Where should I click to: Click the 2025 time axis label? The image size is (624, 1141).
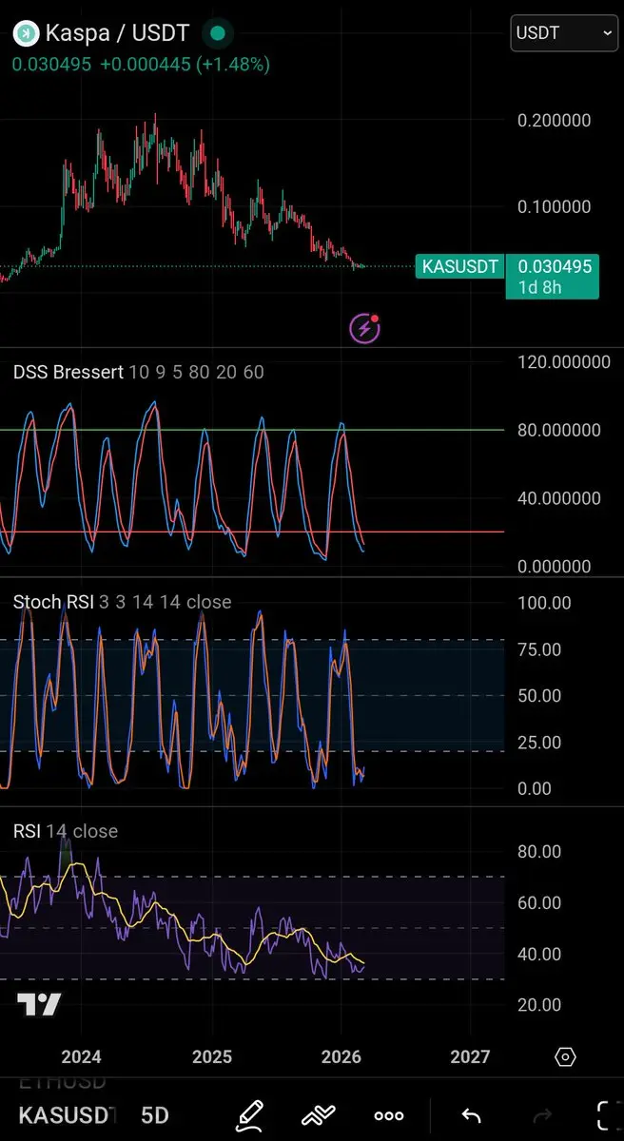click(211, 1056)
